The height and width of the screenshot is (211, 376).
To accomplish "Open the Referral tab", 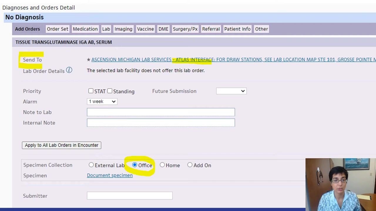I will (211, 29).
